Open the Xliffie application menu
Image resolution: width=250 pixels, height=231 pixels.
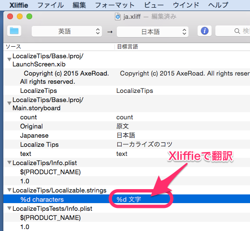pyautogui.click(x=19, y=5)
